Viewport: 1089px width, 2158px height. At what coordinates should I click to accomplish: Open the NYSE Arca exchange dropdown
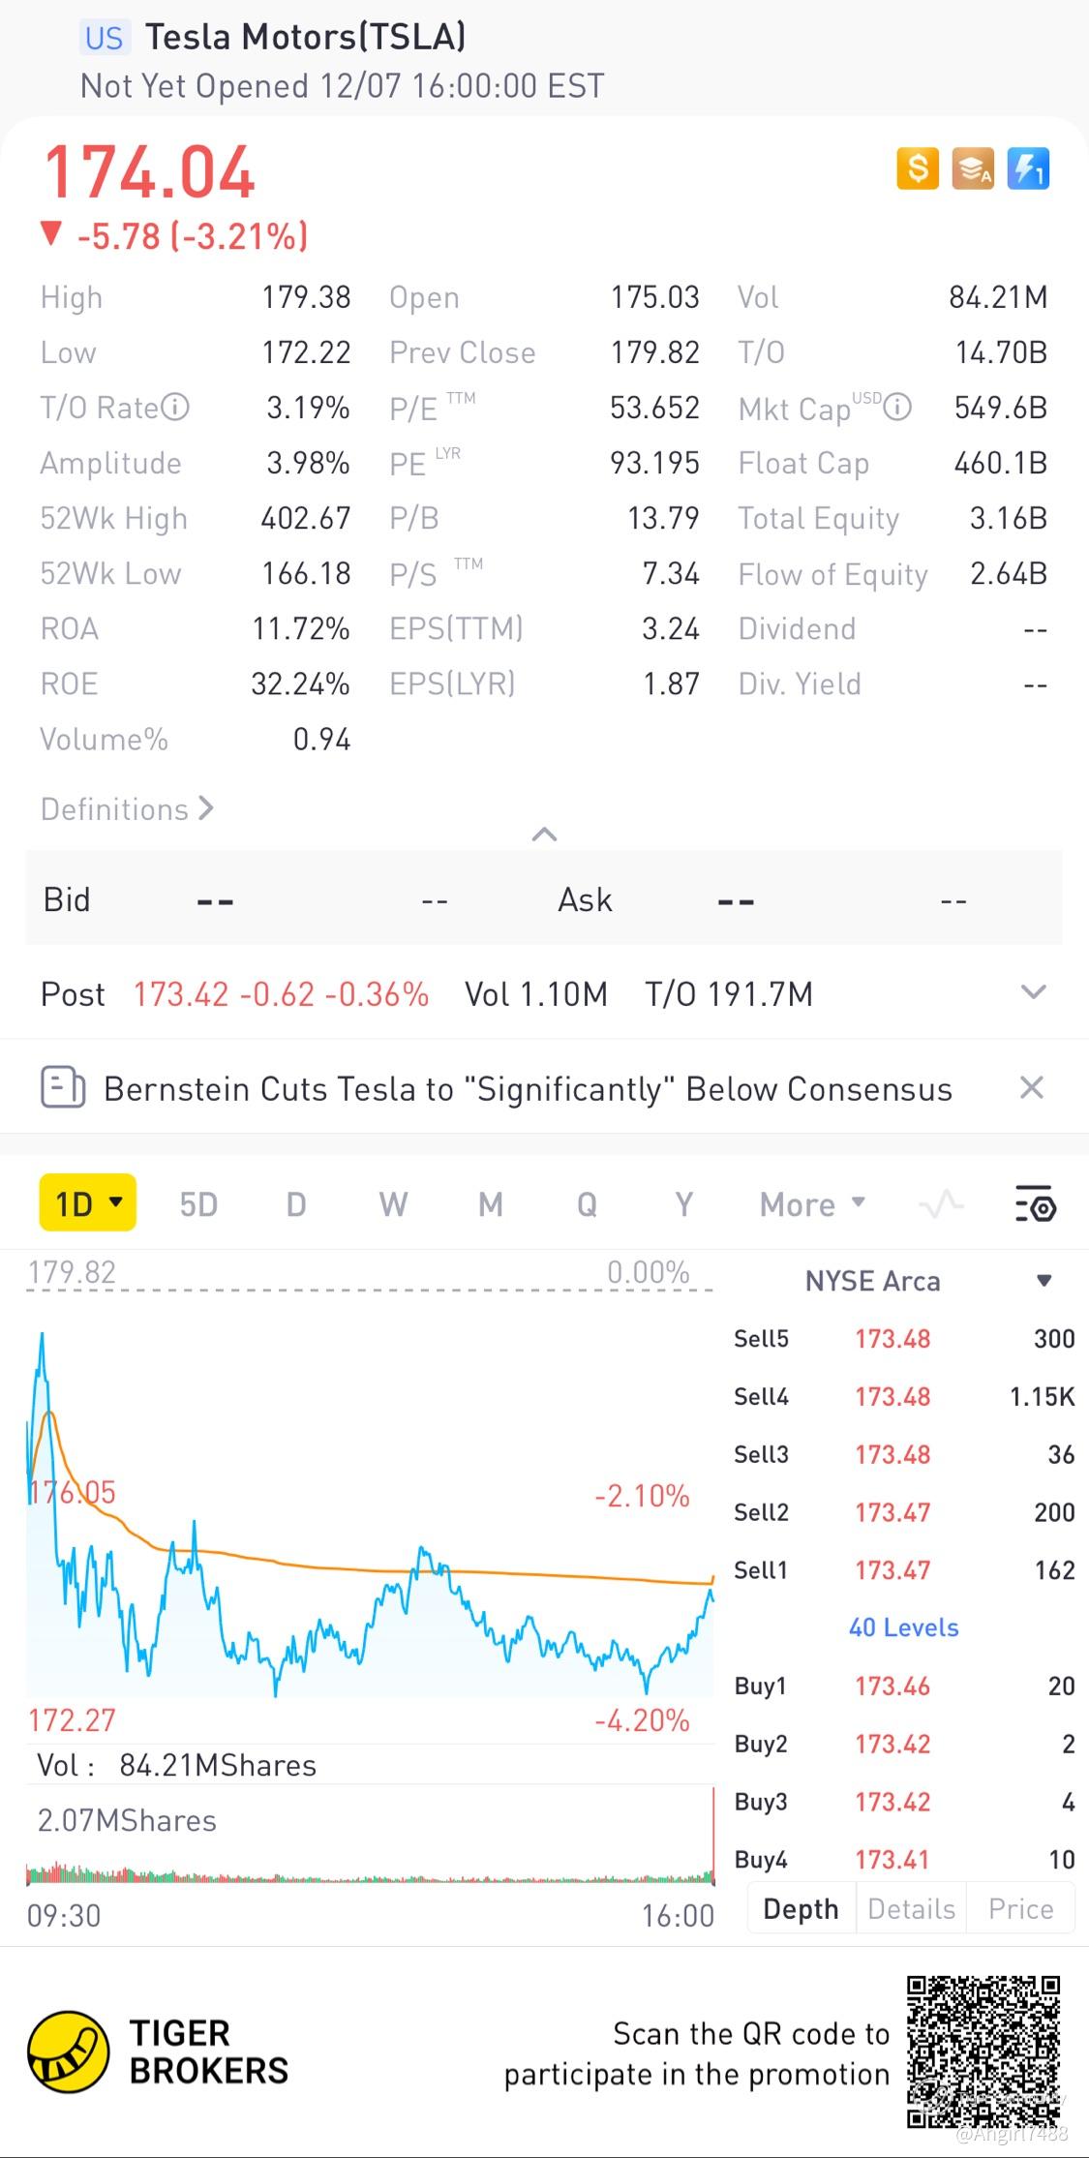[1044, 1281]
